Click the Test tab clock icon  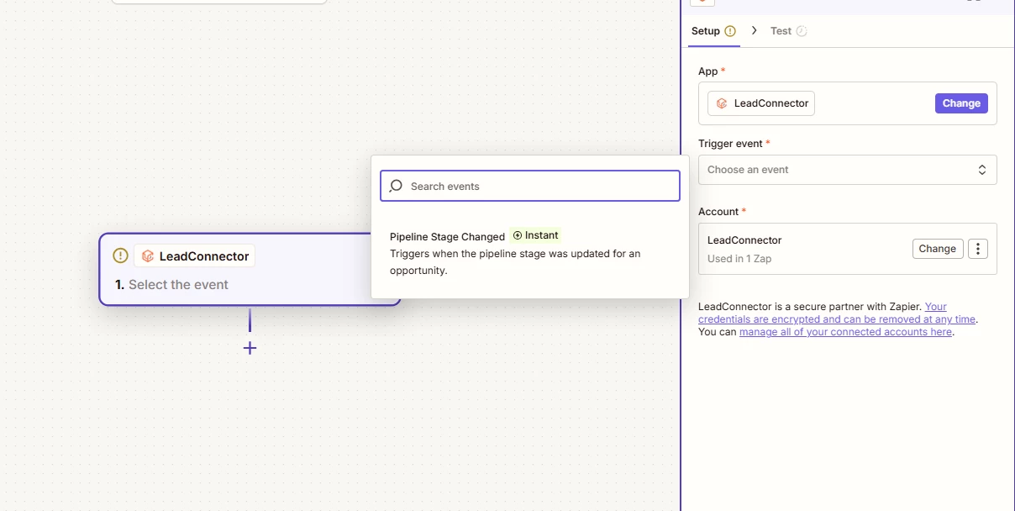click(802, 31)
